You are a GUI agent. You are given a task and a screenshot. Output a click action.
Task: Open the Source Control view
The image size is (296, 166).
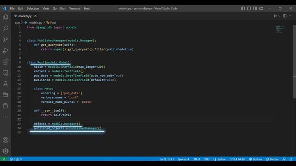(x=6, y=40)
